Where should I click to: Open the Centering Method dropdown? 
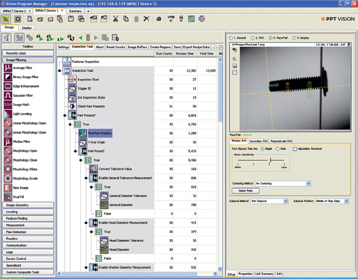pos(308,184)
